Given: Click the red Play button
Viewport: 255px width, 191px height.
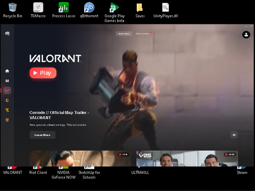Looking at the screenshot, I should click(43, 73).
